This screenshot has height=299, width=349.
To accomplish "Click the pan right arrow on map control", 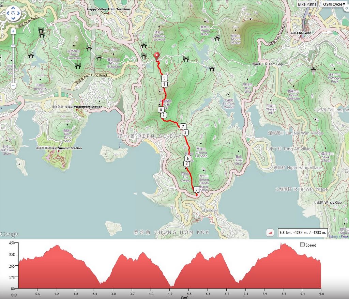I will (18, 13).
